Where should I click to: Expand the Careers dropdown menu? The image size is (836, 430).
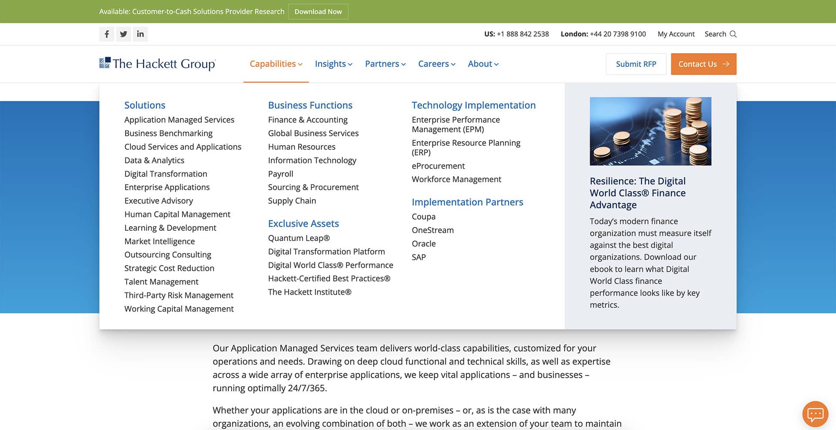437,64
